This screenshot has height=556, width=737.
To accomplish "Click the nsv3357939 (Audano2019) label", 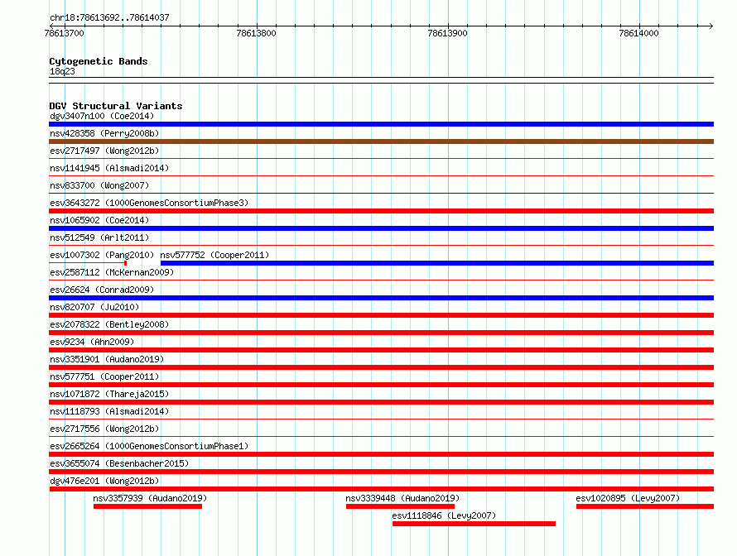I will coord(150,498).
